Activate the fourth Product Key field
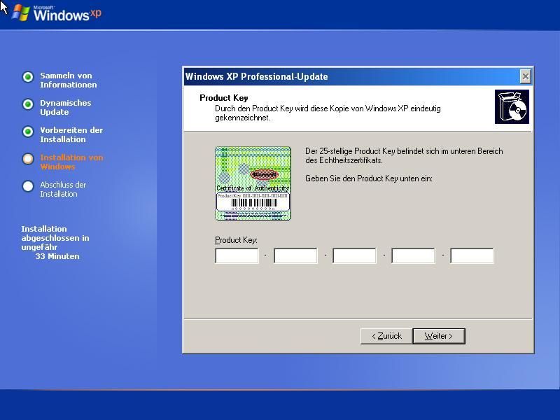Image resolution: width=560 pixels, height=420 pixels. [x=413, y=255]
